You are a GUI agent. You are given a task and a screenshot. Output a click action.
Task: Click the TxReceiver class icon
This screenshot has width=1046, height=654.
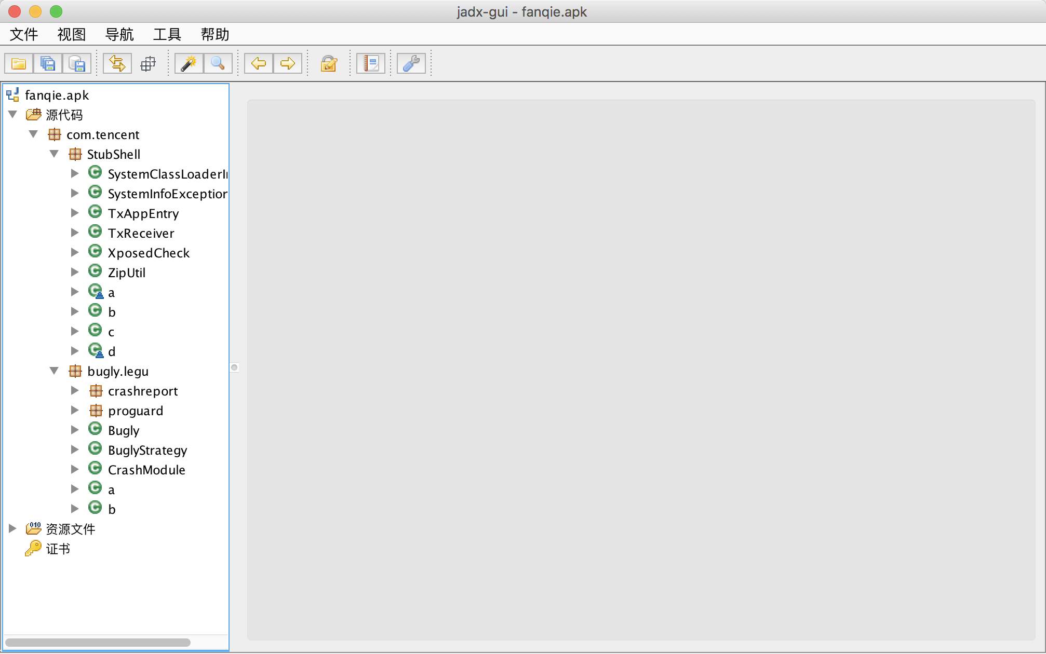[x=95, y=231]
